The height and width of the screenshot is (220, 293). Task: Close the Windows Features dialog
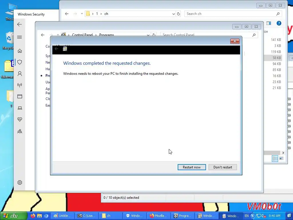coord(235,41)
